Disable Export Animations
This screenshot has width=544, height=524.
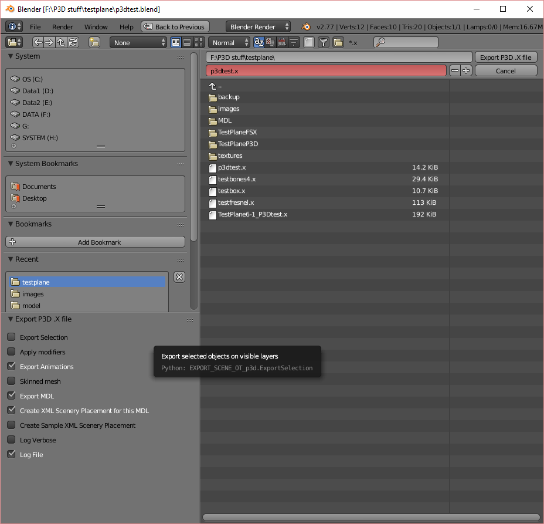(x=11, y=366)
